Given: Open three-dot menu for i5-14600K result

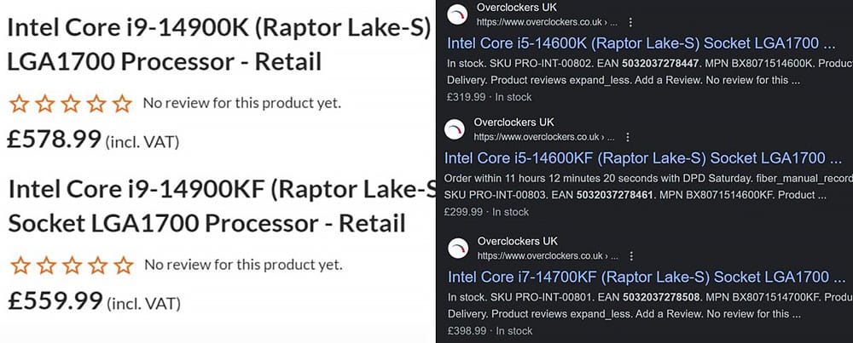Looking at the screenshot, I should tap(630, 22).
